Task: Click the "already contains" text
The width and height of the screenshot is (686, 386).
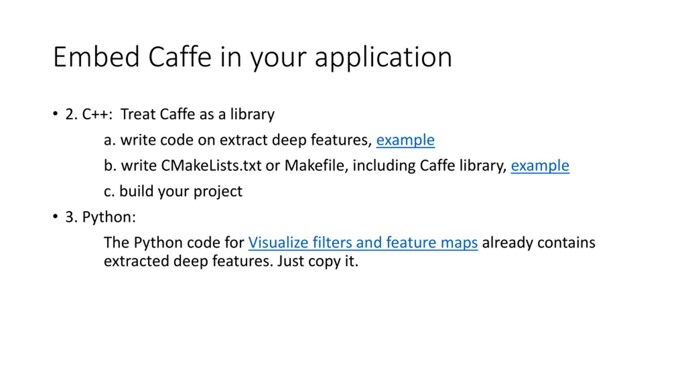Action: [x=539, y=243]
